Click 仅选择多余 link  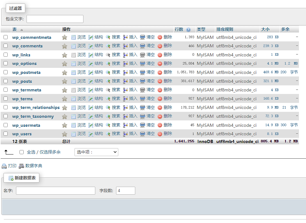[50, 152]
